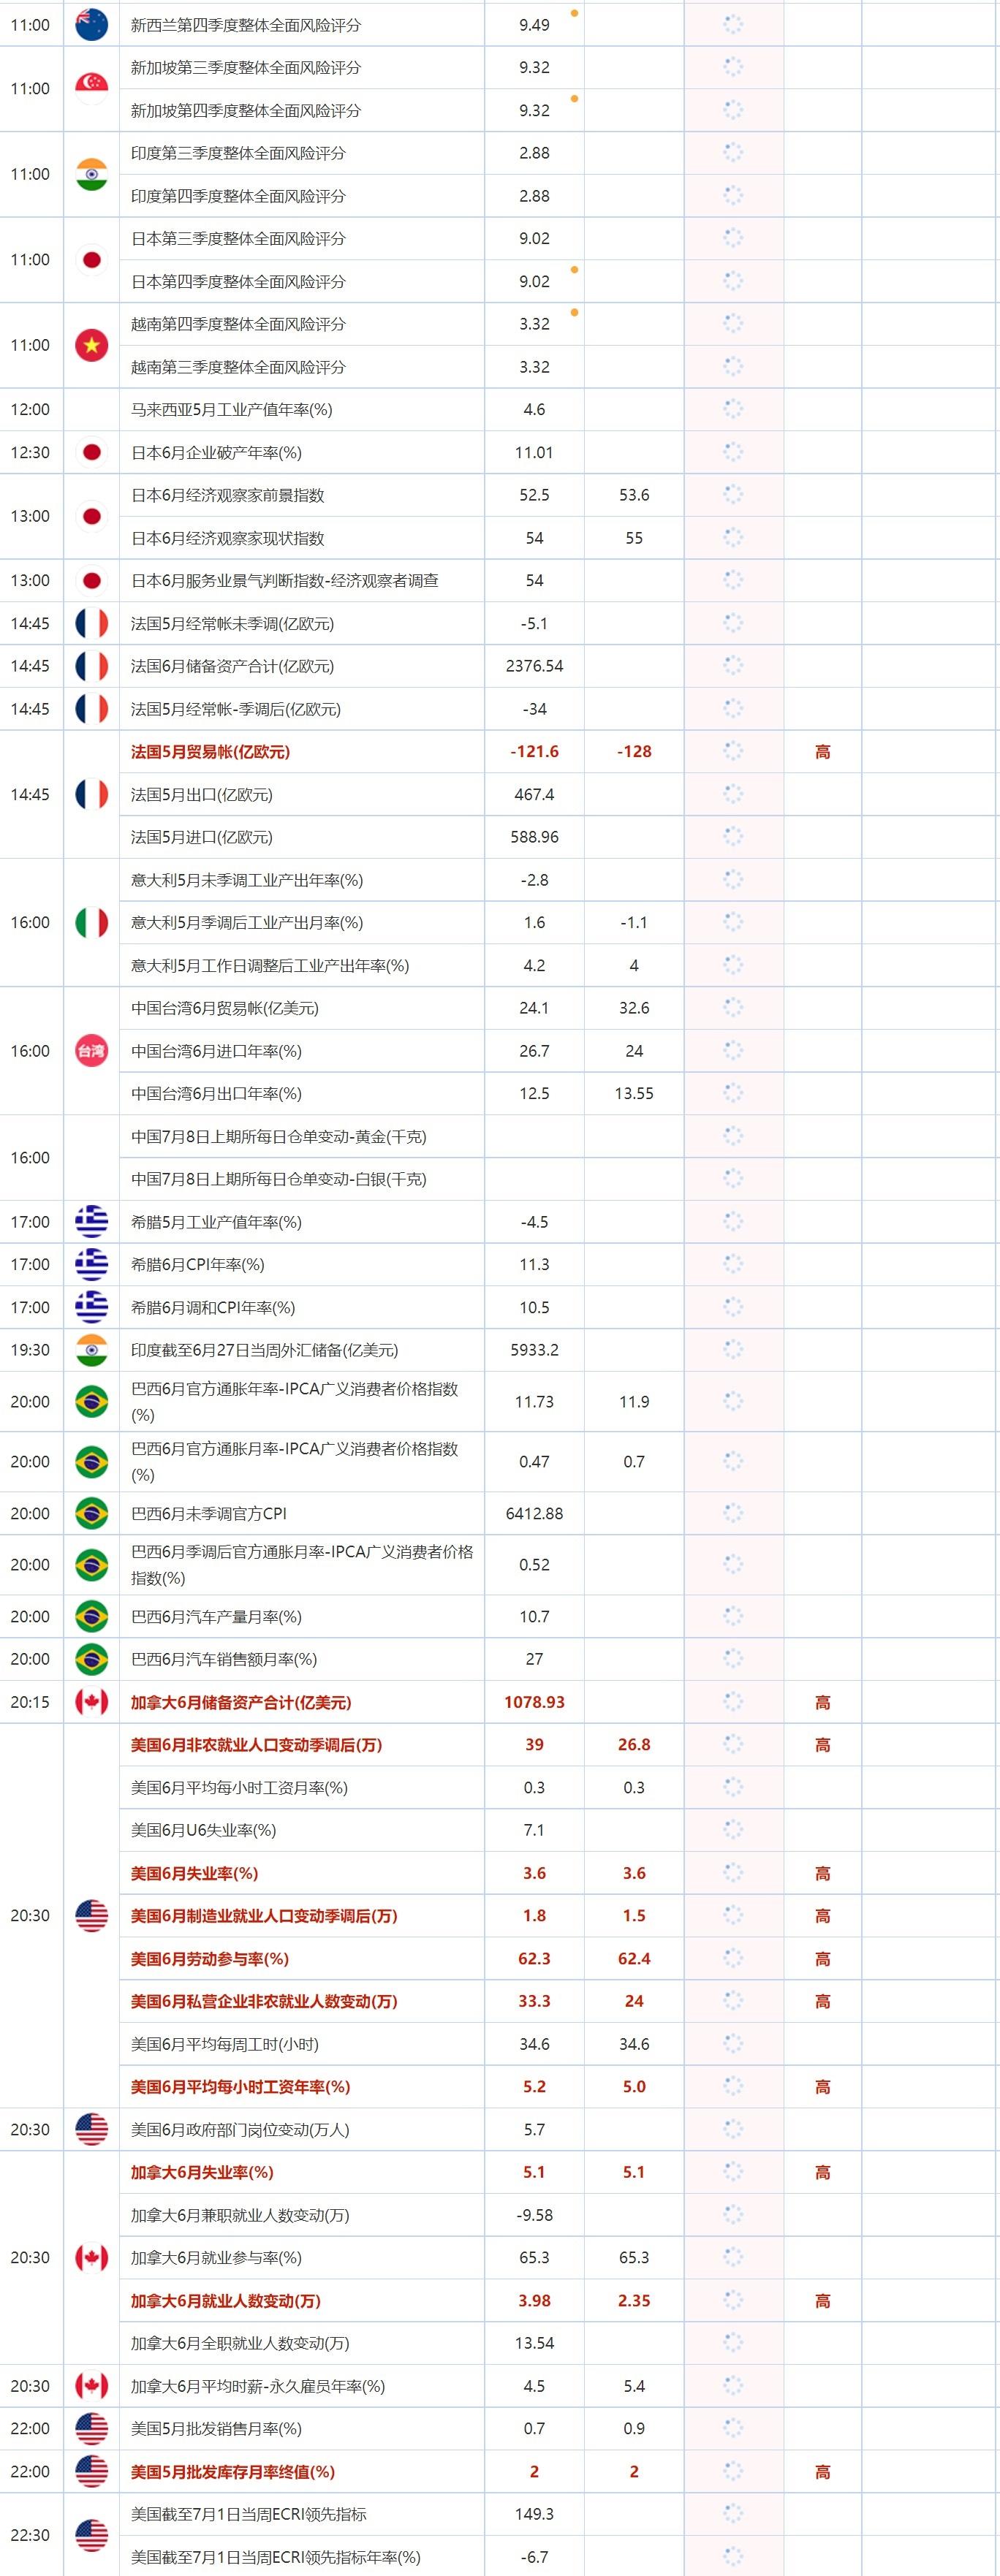Click the Singapore flag icon
Image resolution: width=1000 pixels, height=2576 pixels.
[91, 89]
